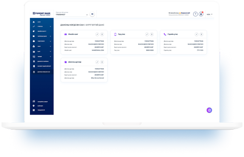Image resolution: width=244 pixels, height=157 pixels.
Task: Delete the Дансны дугаар card with the trash icon
Action: point(102,62)
